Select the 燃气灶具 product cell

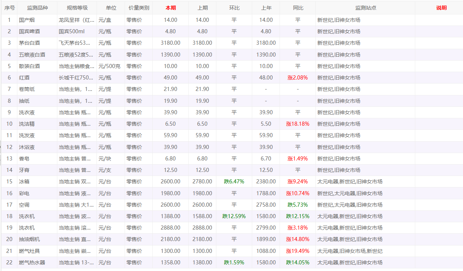(37, 251)
